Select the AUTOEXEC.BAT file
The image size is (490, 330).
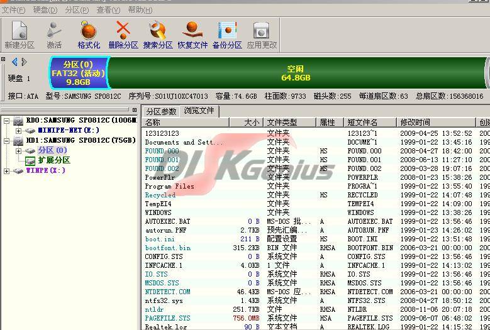(x=167, y=221)
